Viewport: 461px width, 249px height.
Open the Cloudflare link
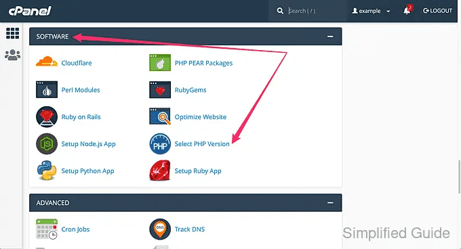pyautogui.click(x=77, y=63)
